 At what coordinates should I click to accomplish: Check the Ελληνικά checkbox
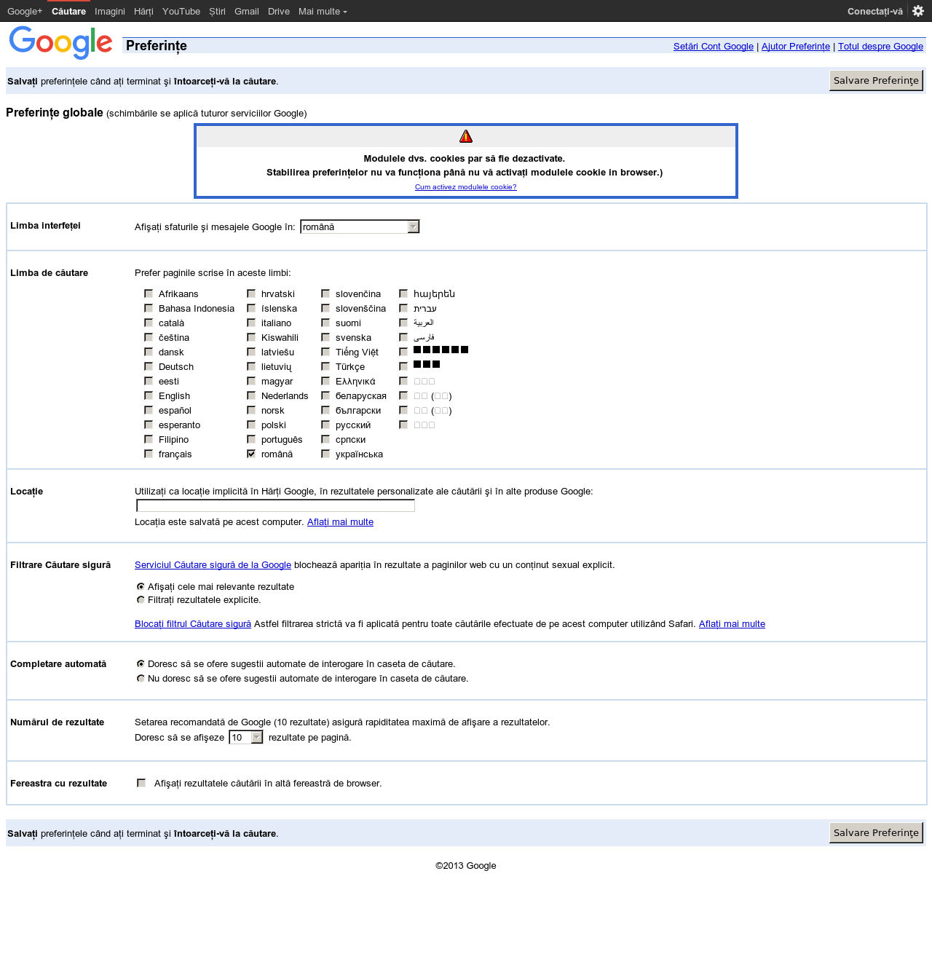click(325, 381)
